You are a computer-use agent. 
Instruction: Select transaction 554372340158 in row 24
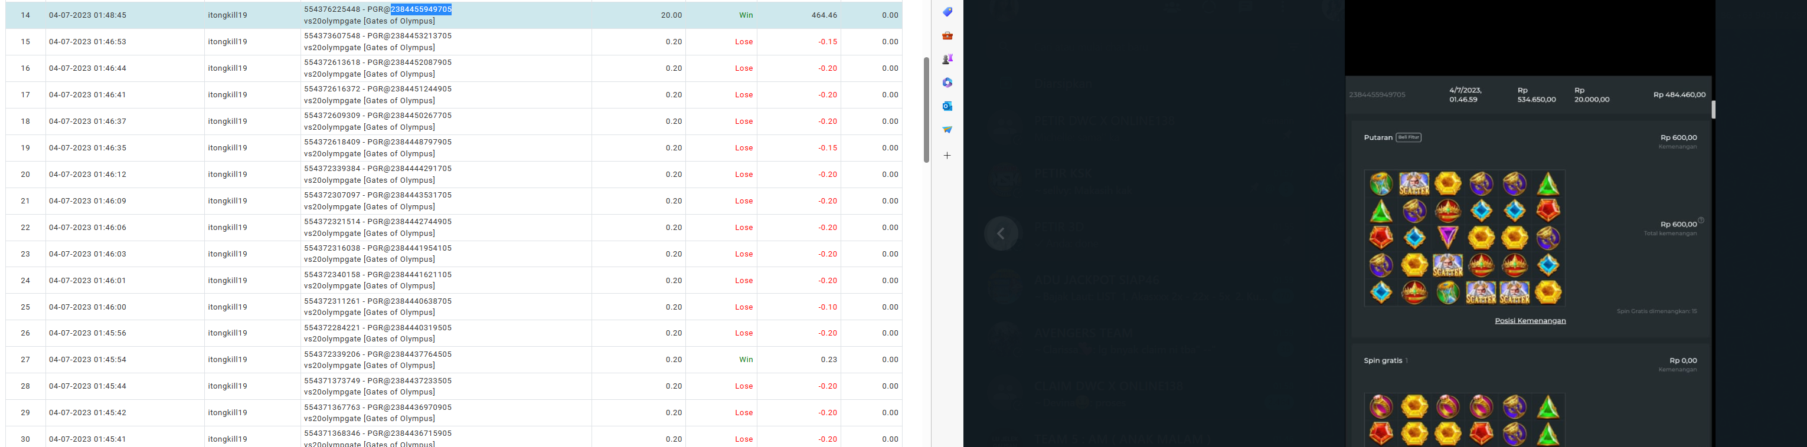coord(332,275)
